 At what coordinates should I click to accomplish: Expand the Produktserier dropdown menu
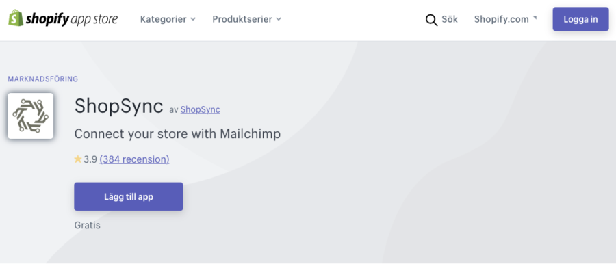click(246, 19)
